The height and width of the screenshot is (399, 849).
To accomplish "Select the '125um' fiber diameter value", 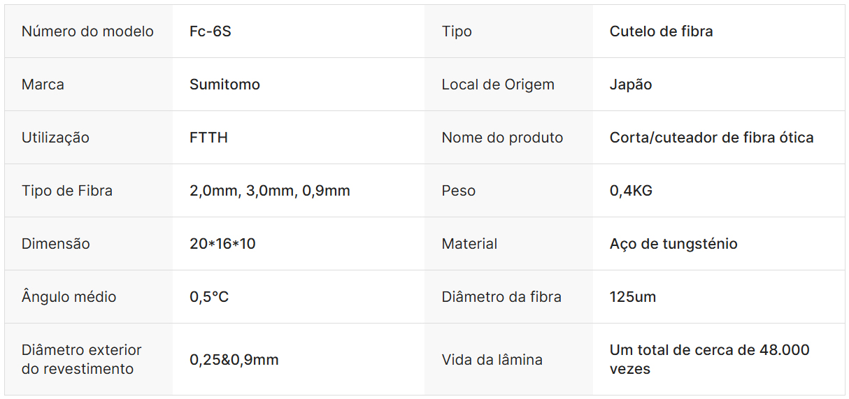I will pyautogui.click(x=633, y=297).
